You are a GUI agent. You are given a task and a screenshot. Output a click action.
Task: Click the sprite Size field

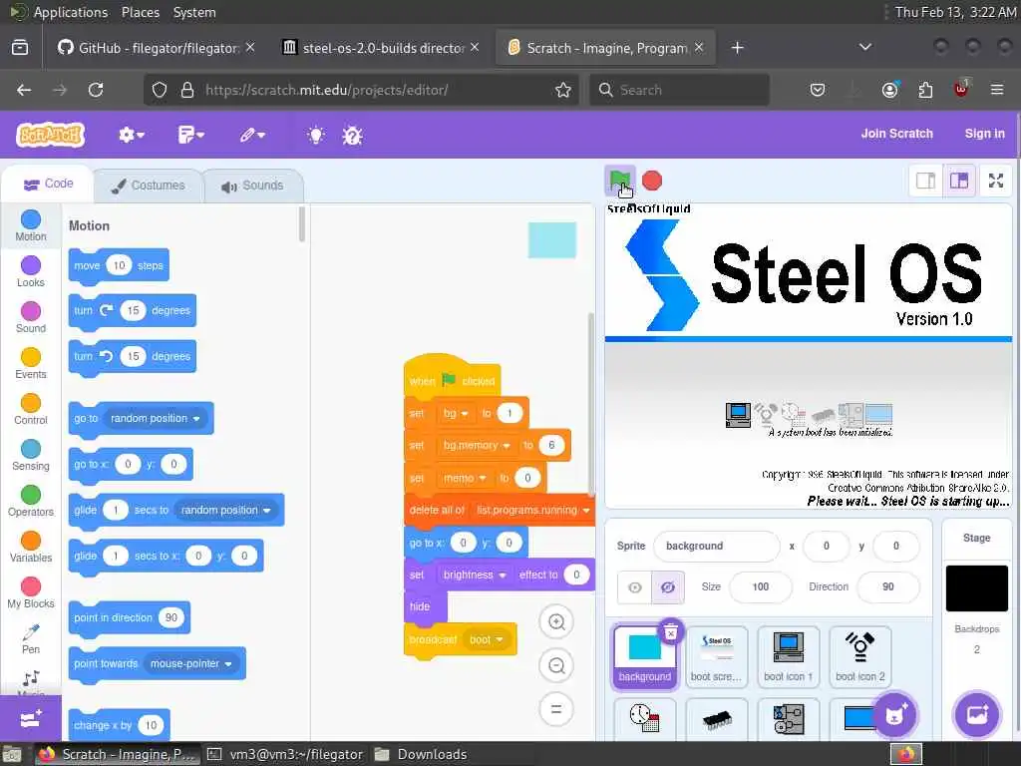pyautogui.click(x=761, y=586)
